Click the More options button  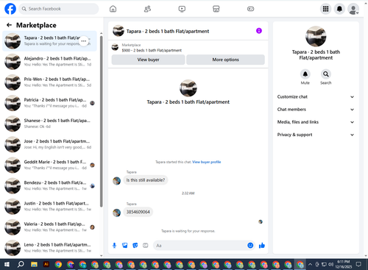[x=225, y=60]
